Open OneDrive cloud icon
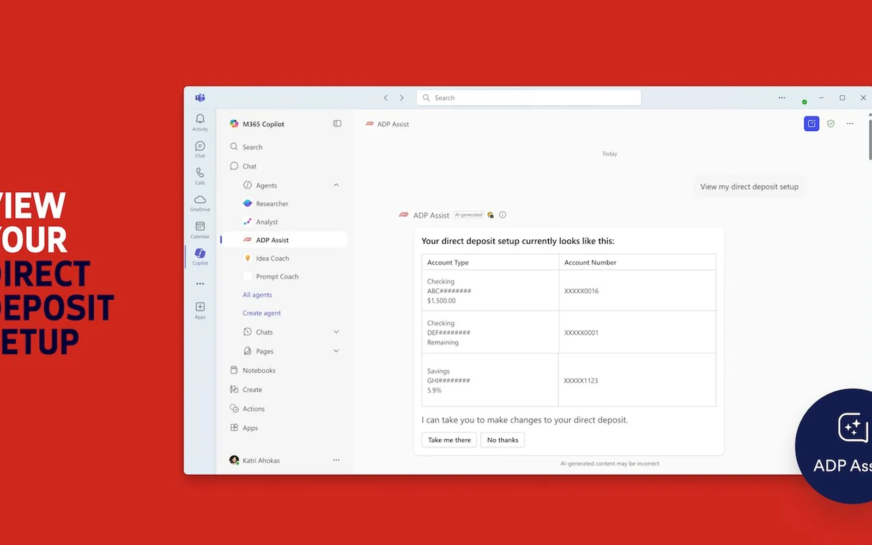Image resolution: width=872 pixels, height=545 pixels. coord(200,203)
